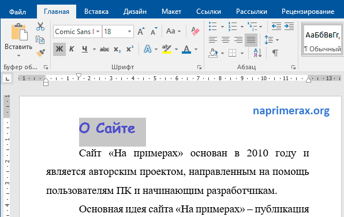Click the Paste clipboard icon
This screenshot has height=217, width=344.
19,32
